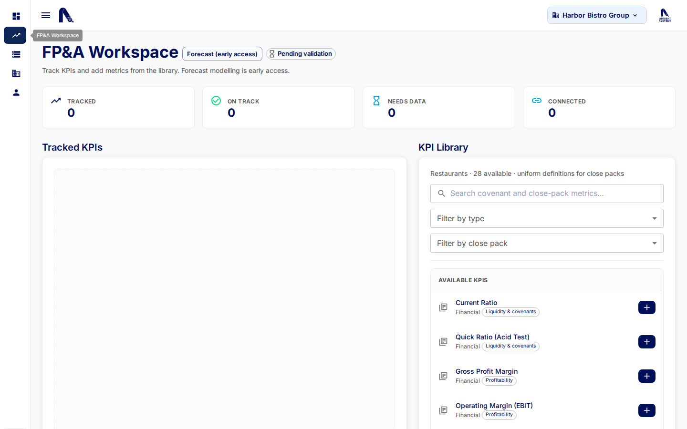
Task: Click the library icon beside Current Ratio
Action: point(443,307)
